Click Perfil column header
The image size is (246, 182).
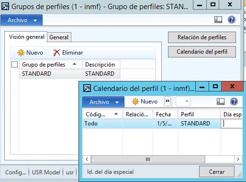click(x=199, y=114)
